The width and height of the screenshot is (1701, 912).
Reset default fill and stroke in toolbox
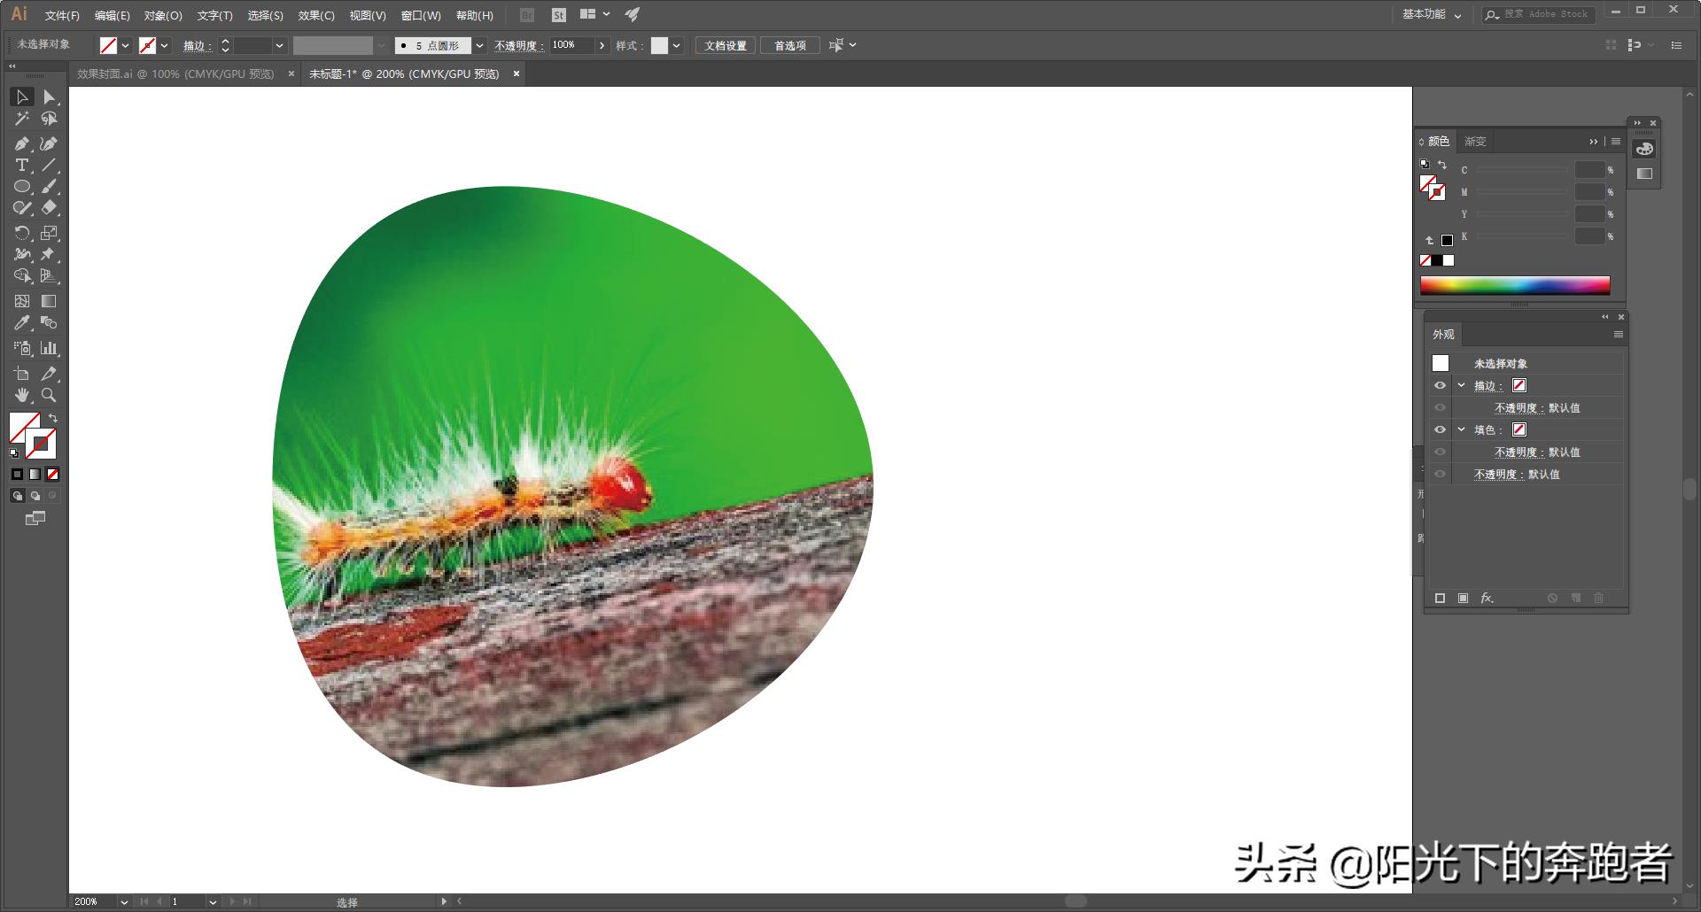click(13, 453)
